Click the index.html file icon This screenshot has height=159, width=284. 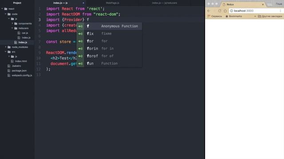[x=12, y=61]
